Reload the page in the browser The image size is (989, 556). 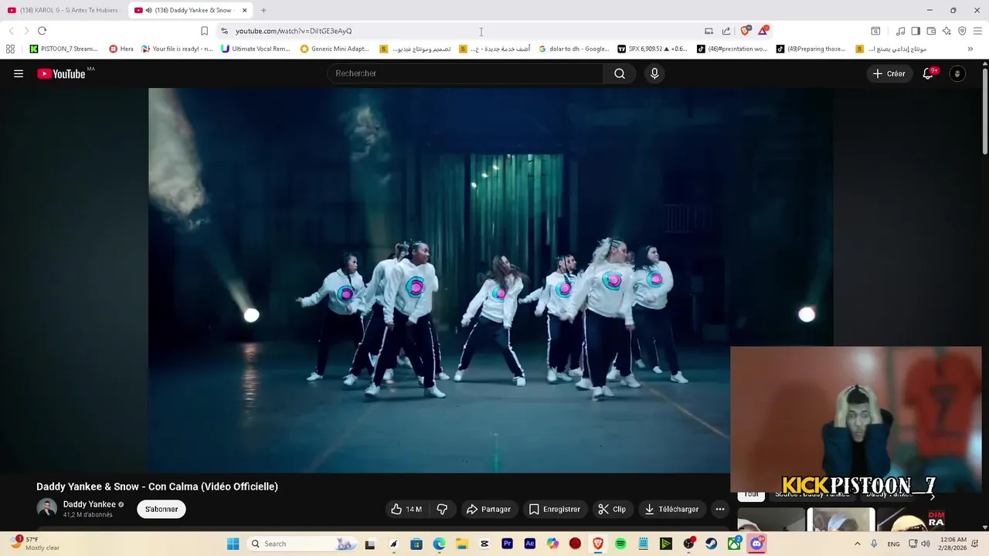click(42, 31)
